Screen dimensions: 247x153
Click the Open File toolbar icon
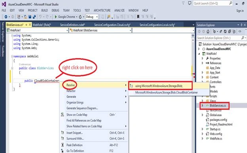click(x=25, y=17)
